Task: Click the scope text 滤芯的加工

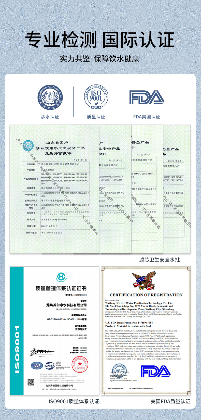Action: (x=81, y=329)
